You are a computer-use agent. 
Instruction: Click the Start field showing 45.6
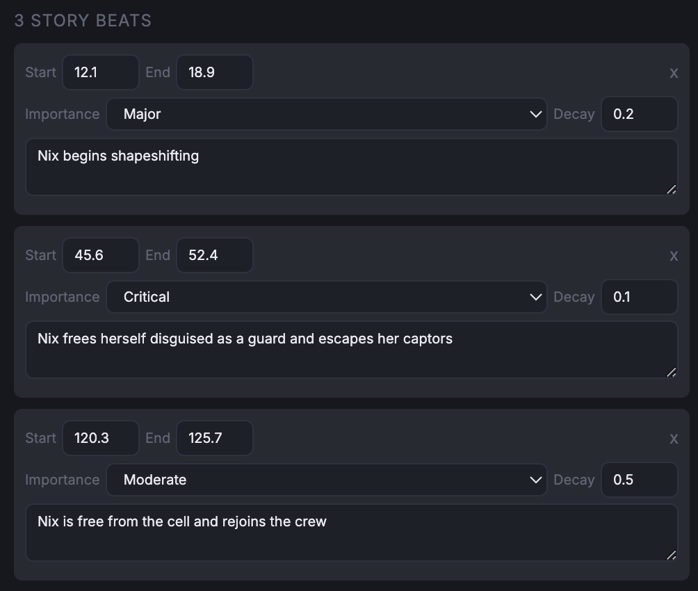(100, 255)
